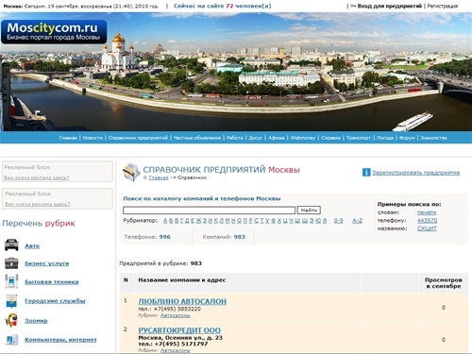Click the Найти search button
The width and height of the screenshot is (472, 354).
[309, 210]
